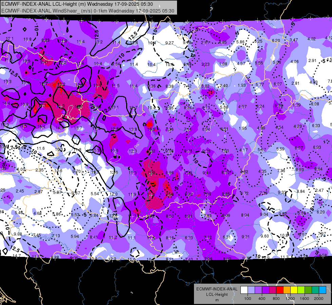Viewport: 332px width, 305px height.
Task: Click the wind shear value 9.27
Action: click(169, 43)
